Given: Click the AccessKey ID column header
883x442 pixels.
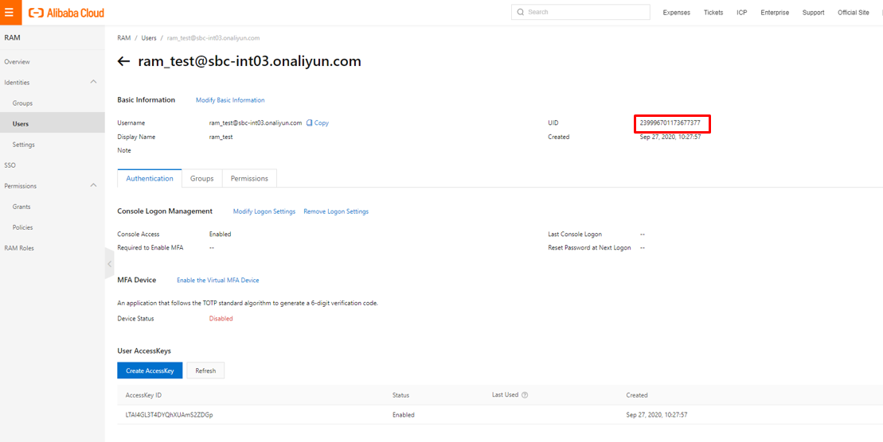Looking at the screenshot, I should click(x=143, y=395).
